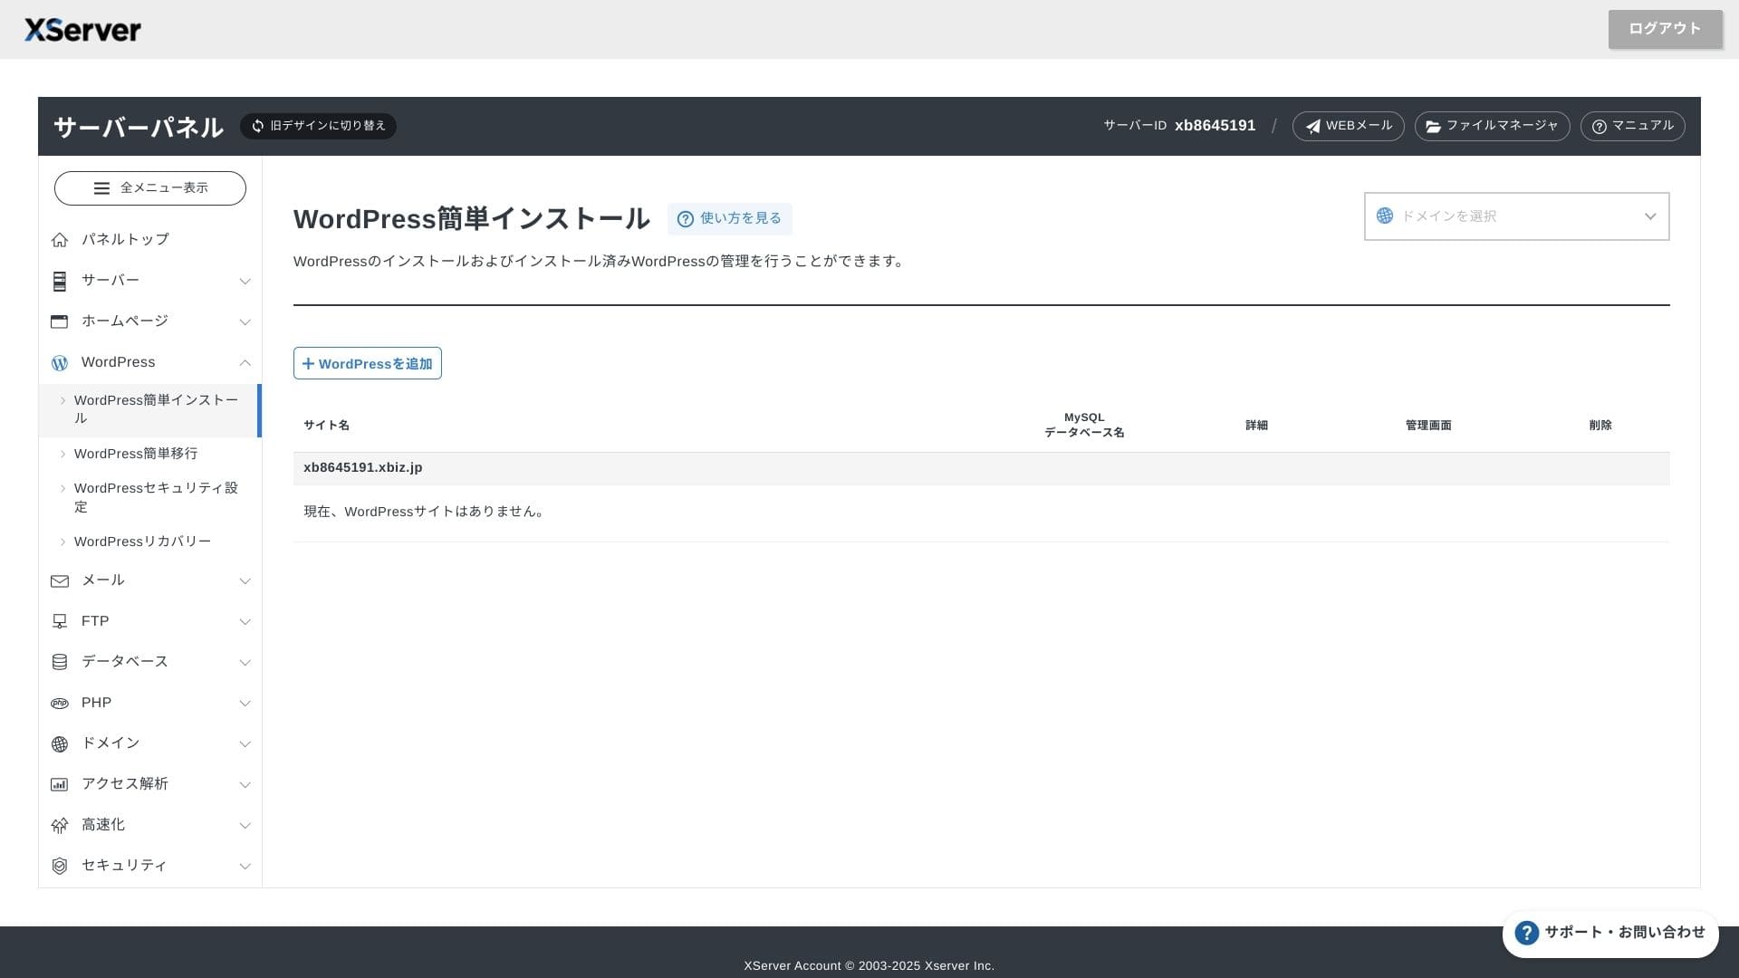This screenshot has height=978, width=1739.
Task: Click the xb8645191.xbiz.jp domain row
Action: [981, 468]
